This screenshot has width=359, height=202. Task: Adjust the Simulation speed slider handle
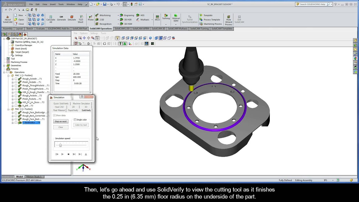[60, 145]
